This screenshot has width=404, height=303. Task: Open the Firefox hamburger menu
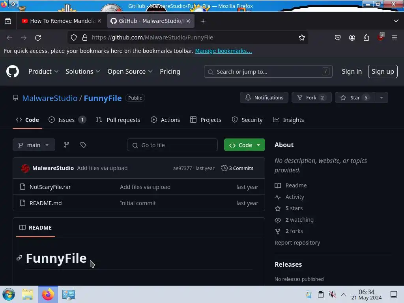pos(395,37)
